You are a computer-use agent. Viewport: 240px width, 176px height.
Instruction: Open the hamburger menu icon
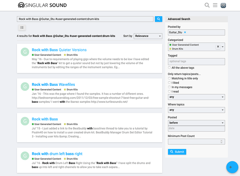coord(215,5)
